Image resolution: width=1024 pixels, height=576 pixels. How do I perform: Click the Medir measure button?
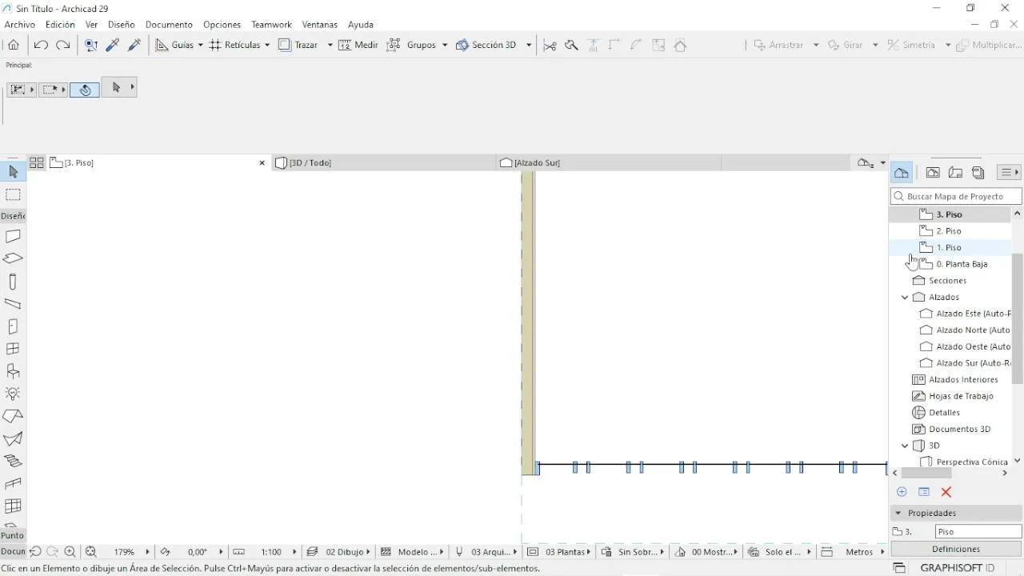pyautogui.click(x=358, y=46)
